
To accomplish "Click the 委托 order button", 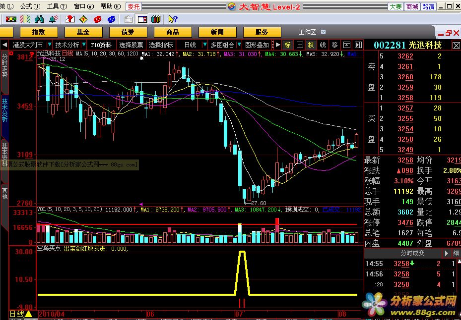I will pos(133,6).
